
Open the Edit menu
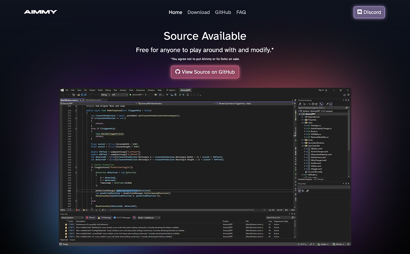(x=73, y=90)
